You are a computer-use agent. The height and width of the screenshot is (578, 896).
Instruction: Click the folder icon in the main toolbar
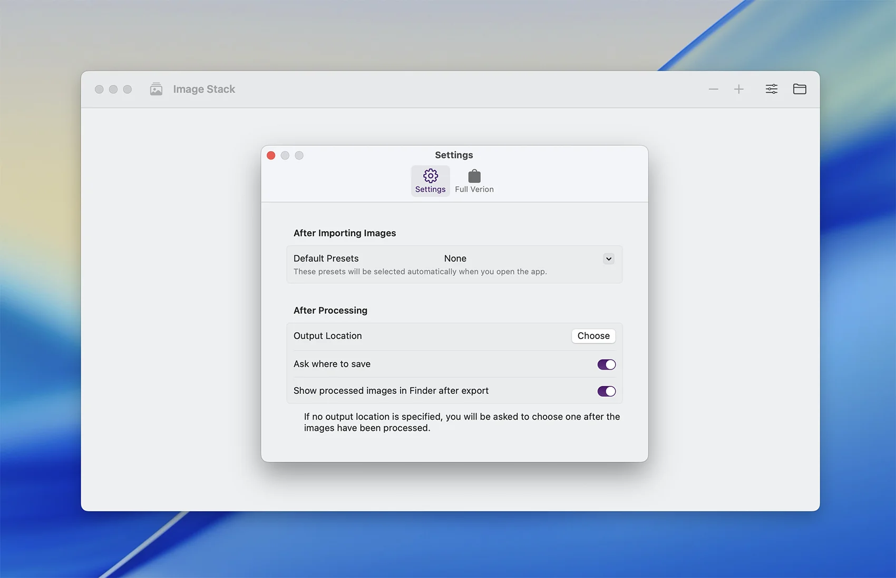(x=799, y=89)
